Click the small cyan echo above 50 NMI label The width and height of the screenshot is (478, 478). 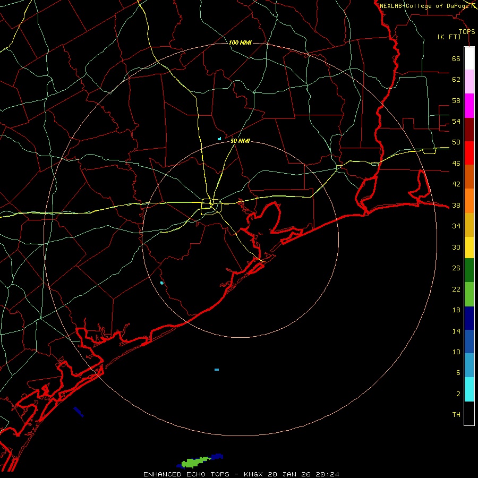[x=219, y=139]
